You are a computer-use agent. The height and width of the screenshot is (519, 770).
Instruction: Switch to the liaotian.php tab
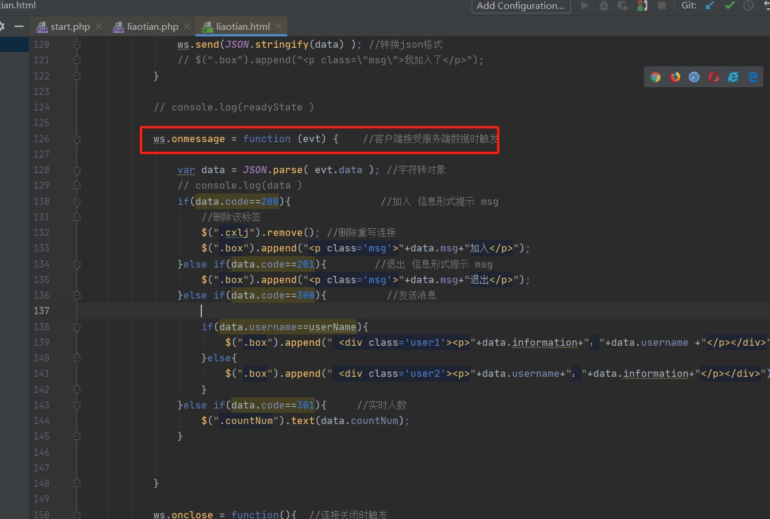coord(152,27)
